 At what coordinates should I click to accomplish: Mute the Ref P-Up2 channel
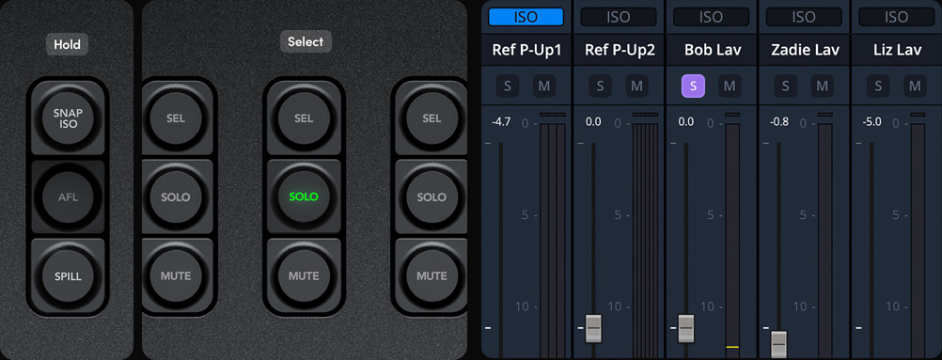tap(636, 86)
